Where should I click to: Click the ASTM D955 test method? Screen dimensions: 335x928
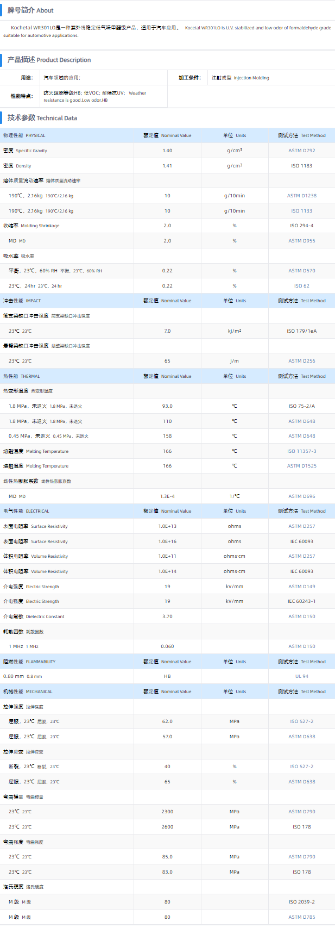(x=301, y=241)
